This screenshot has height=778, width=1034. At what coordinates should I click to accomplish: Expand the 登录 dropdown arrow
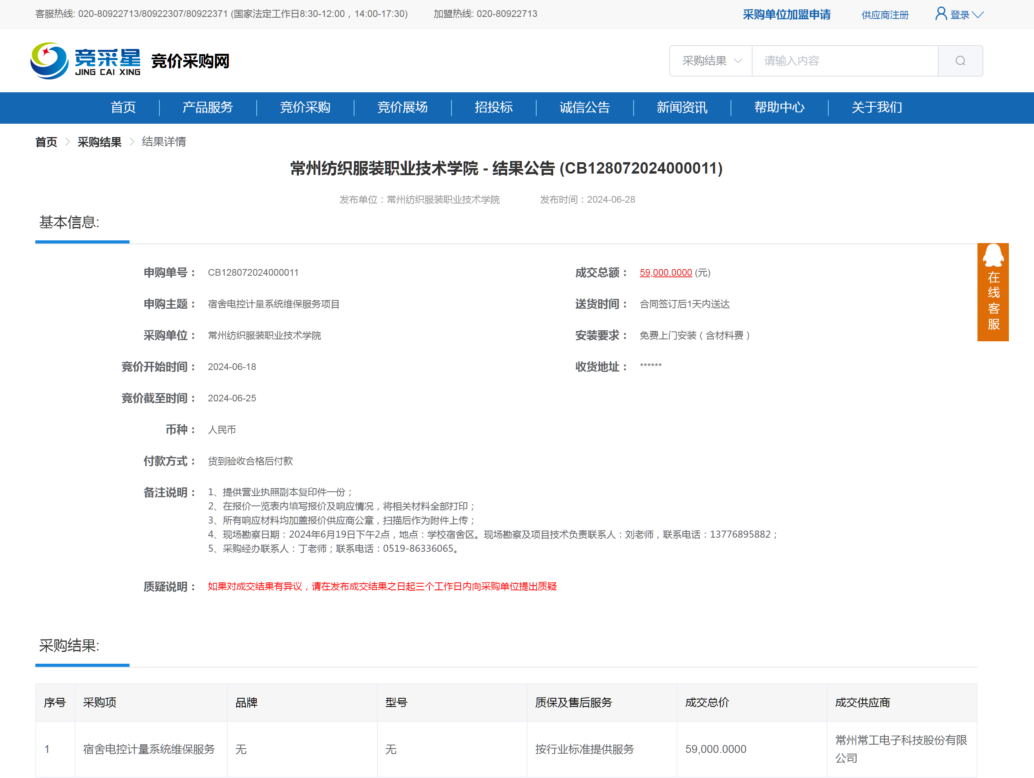pyautogui.click(x=977, y=15)
